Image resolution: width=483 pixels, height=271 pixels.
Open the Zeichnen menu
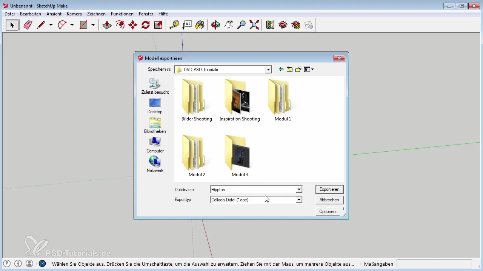[96, 14]
